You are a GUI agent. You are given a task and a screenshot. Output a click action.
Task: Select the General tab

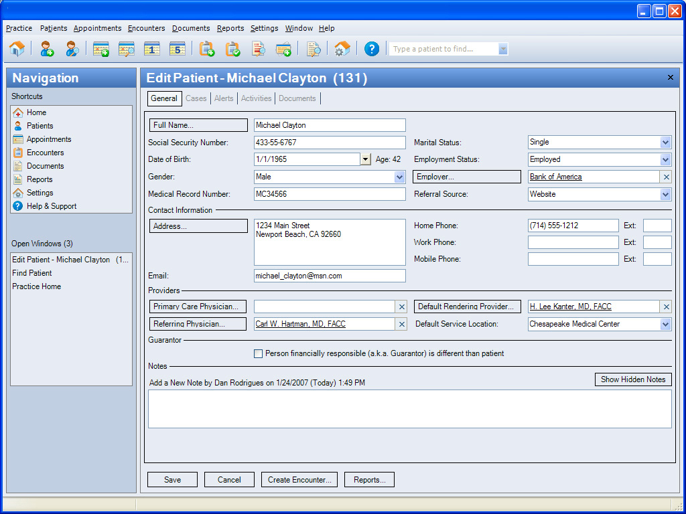point(164,98)
